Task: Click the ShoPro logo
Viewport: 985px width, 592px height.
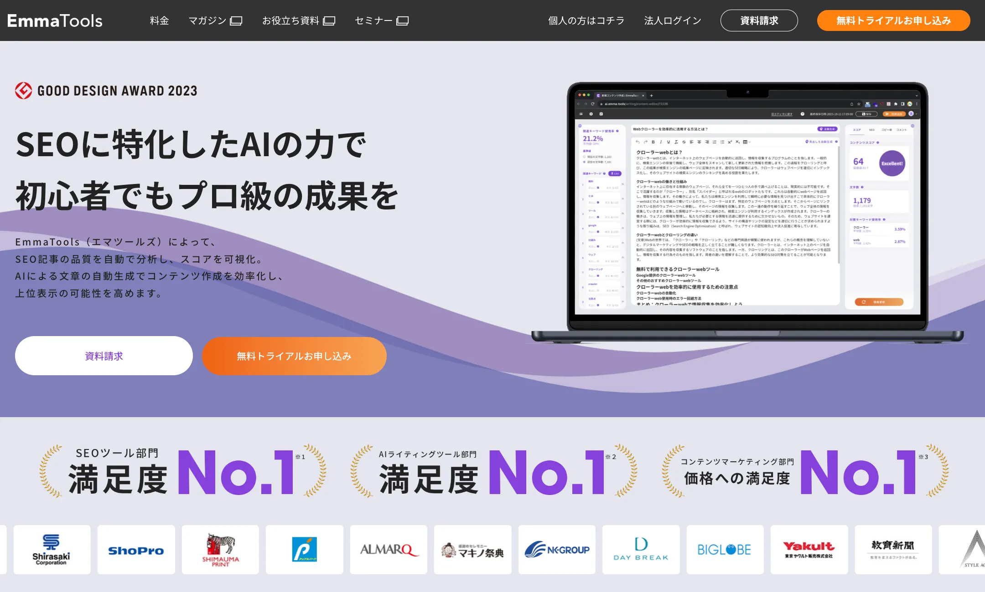Action: [136, 549]
